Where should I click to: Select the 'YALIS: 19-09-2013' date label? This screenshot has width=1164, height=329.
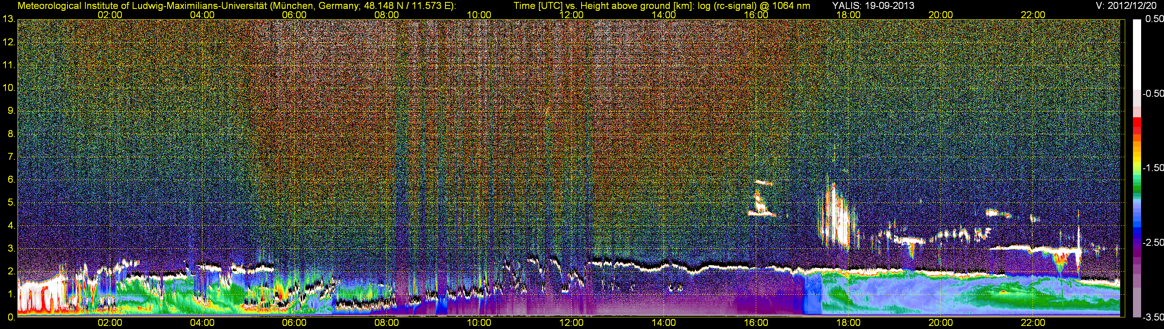tap(873, 5)
